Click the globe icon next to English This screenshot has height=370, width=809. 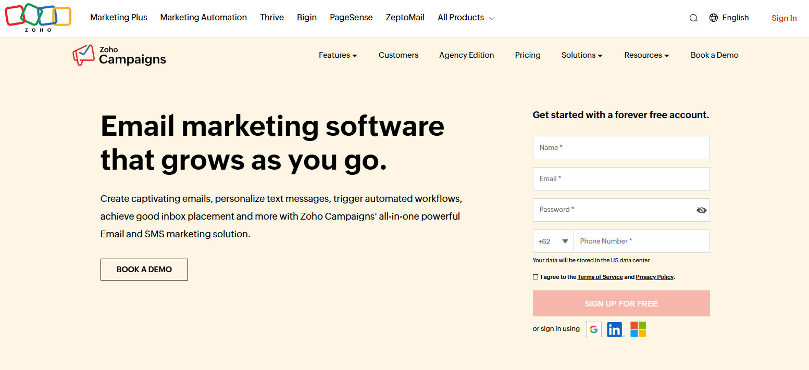coord(713,17)
